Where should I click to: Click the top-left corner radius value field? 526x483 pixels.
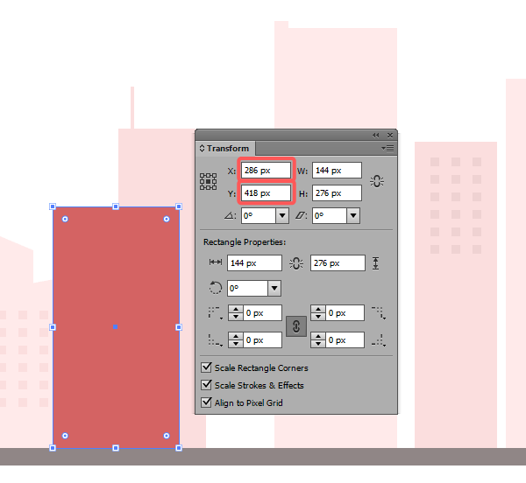tap(262, 313)
